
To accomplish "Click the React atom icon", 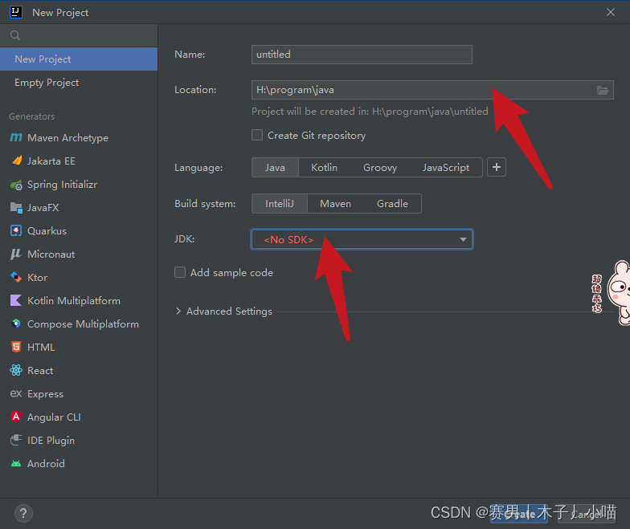I will (x=16, y=371).
